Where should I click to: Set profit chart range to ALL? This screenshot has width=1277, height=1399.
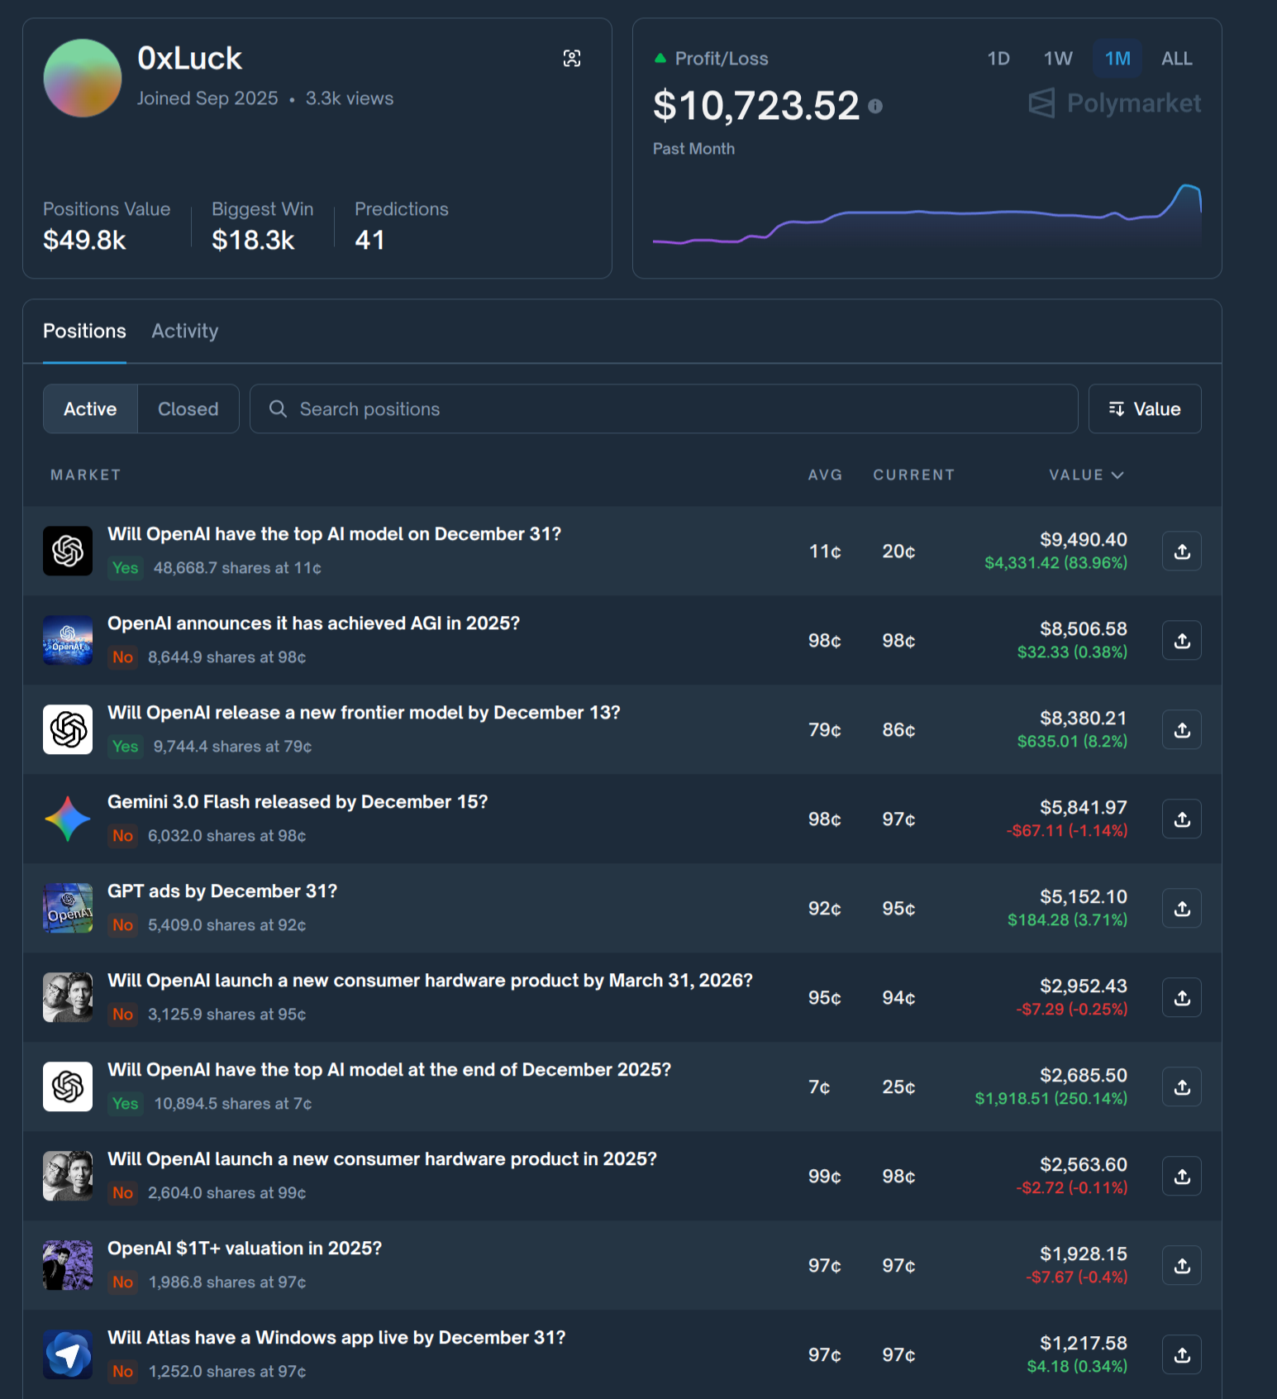point(1177,59)
